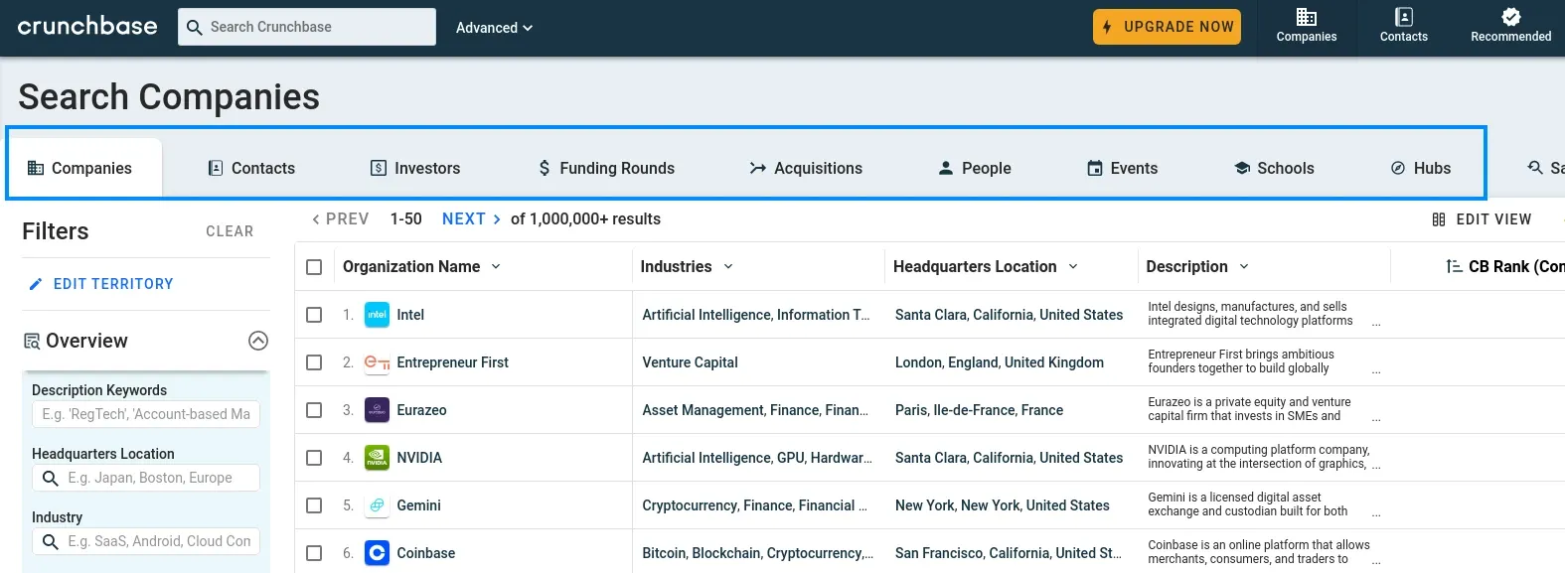
Task: Click the PREV page button
Action: [x=340, y=218]
